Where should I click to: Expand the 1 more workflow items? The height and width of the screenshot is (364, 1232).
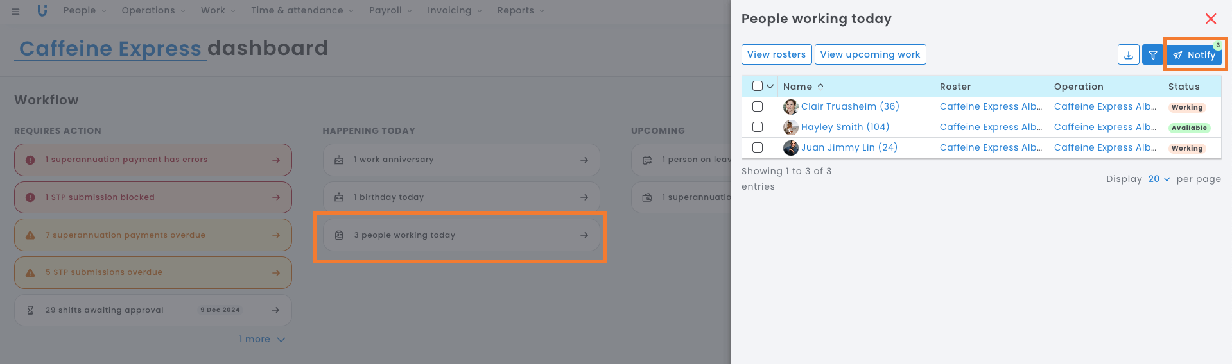262,339
